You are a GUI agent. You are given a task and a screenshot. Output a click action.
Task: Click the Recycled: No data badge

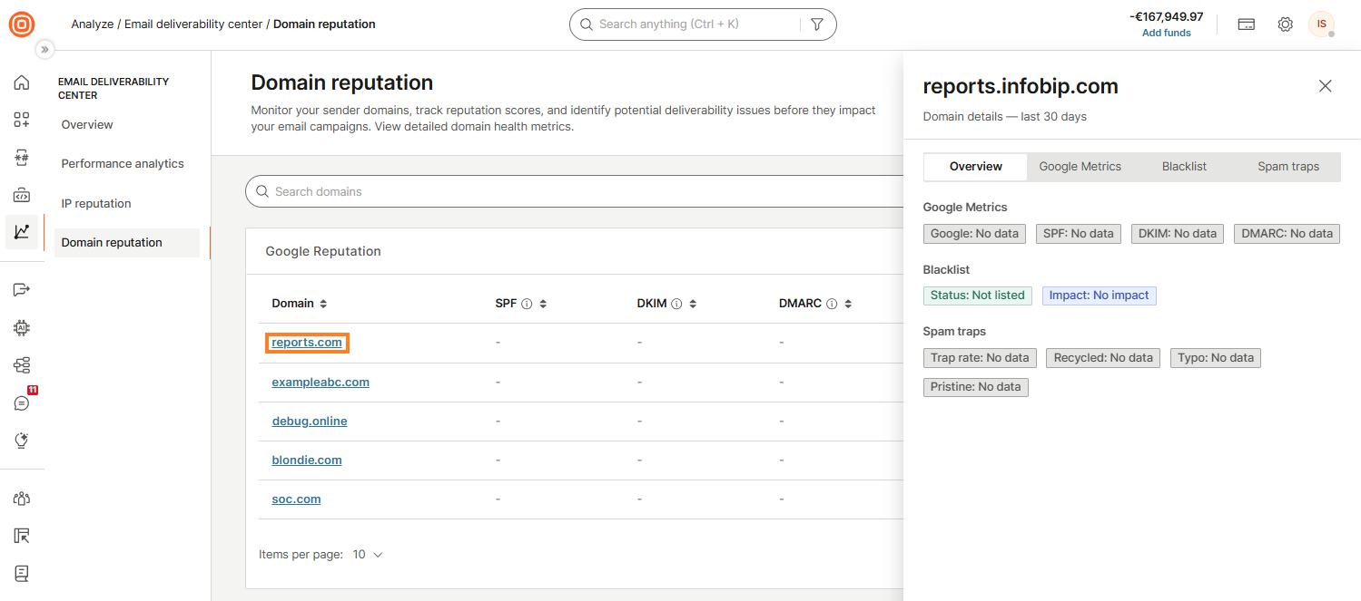click(1103, 358)
